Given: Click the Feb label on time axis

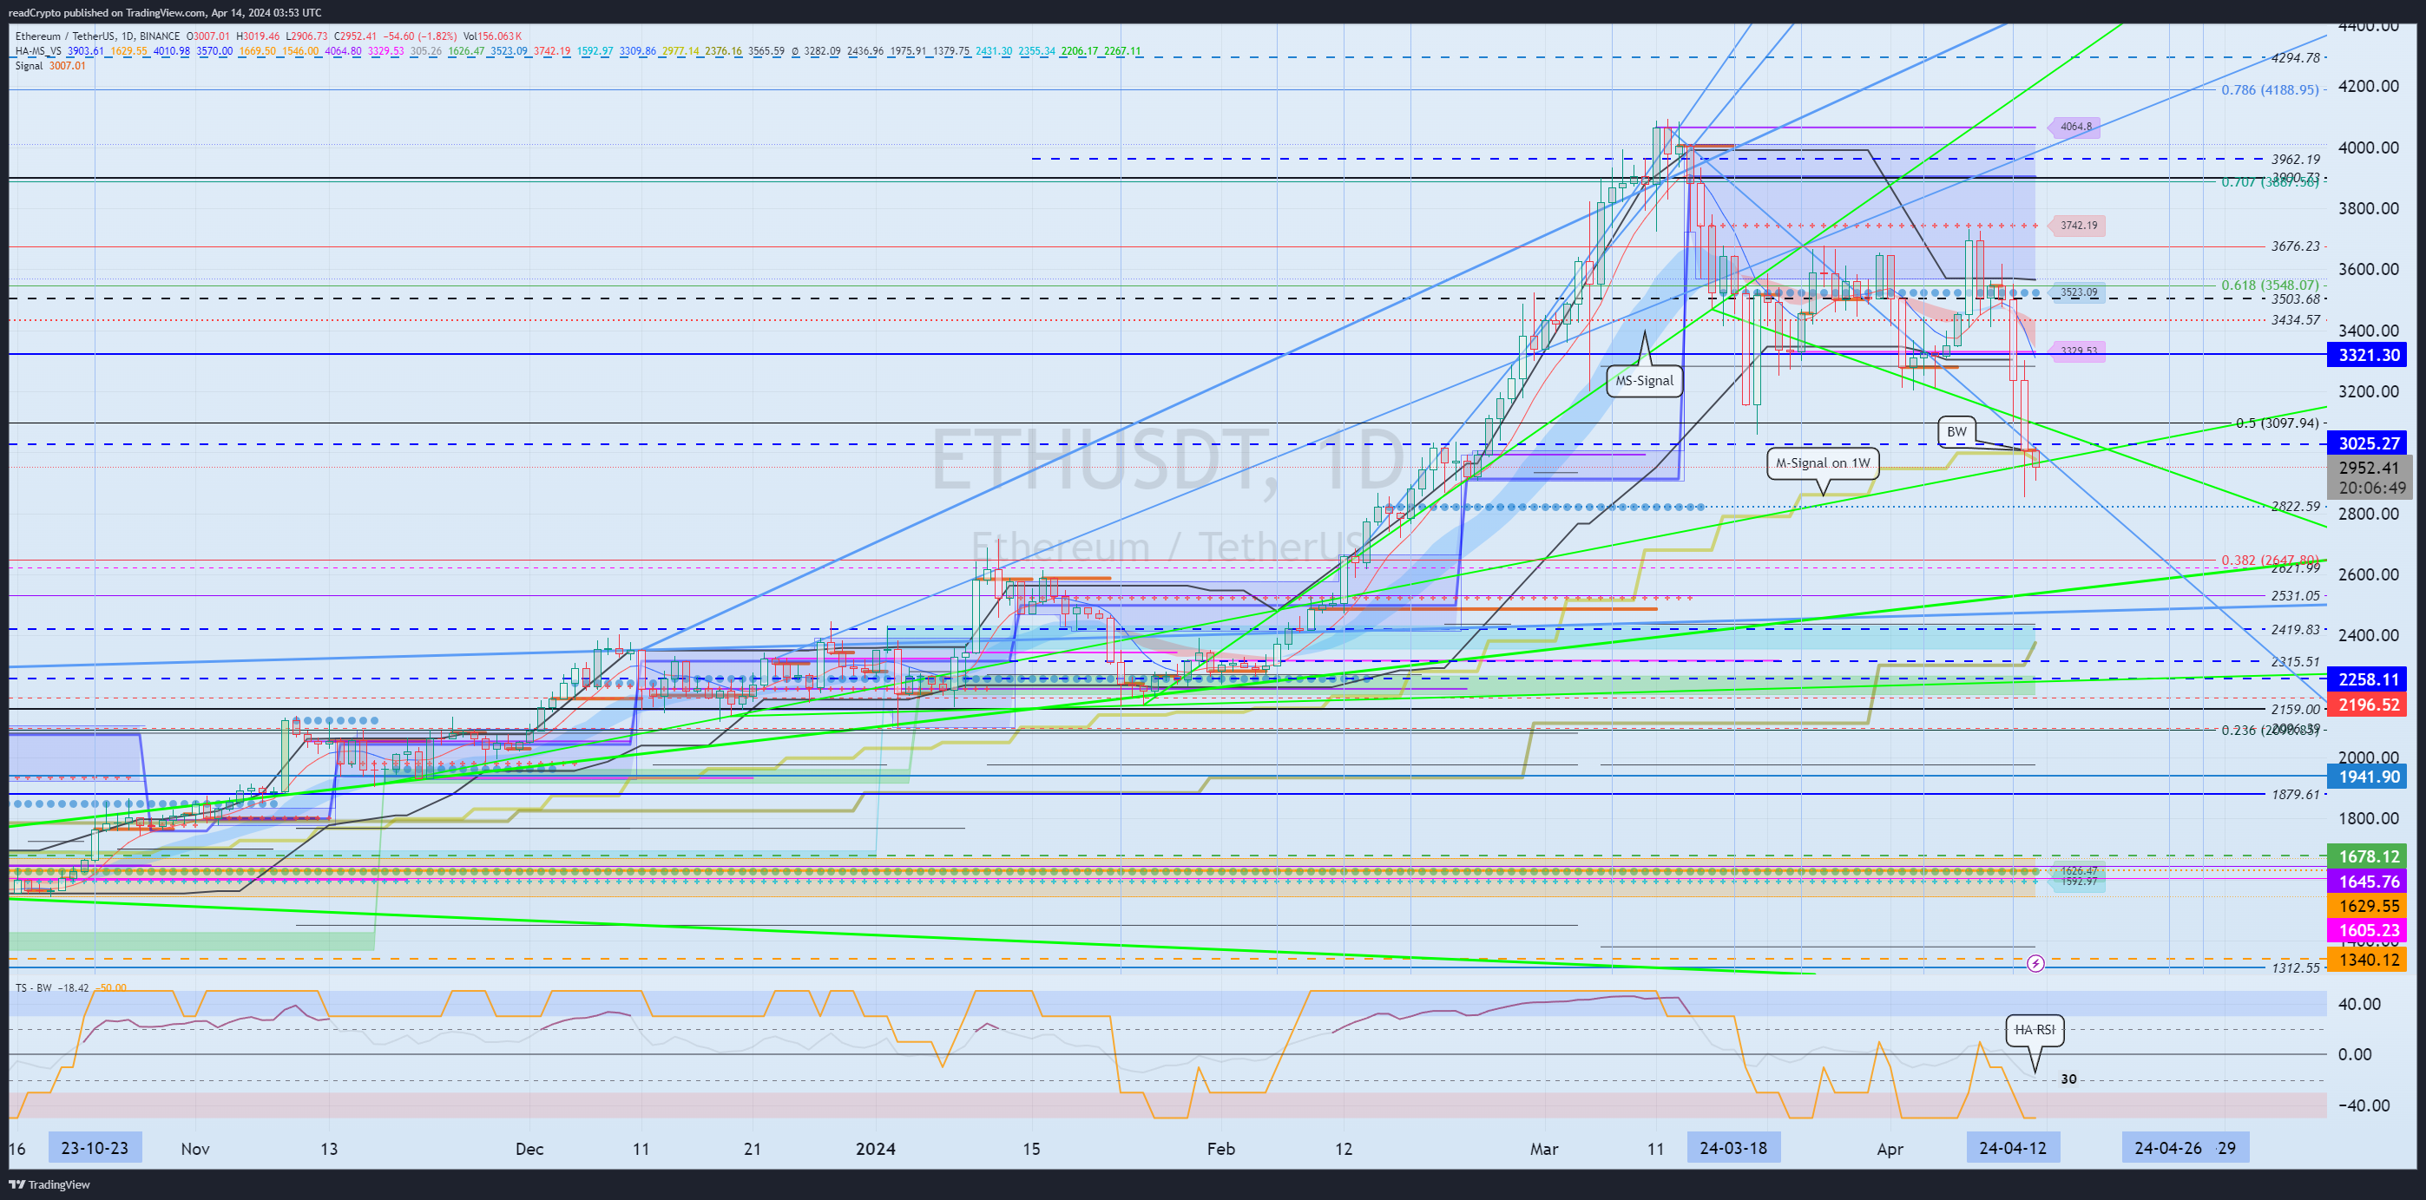Looking at the screenshot, I should [1220, 1149].
